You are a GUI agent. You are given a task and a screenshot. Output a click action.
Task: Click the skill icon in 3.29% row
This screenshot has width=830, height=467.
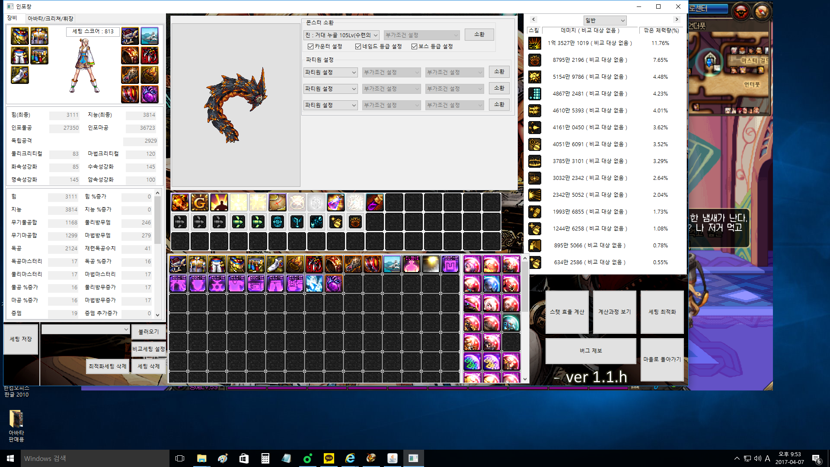tap(535, 161)
